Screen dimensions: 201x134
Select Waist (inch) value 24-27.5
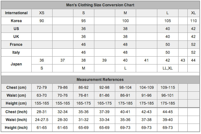pos(42,120)
